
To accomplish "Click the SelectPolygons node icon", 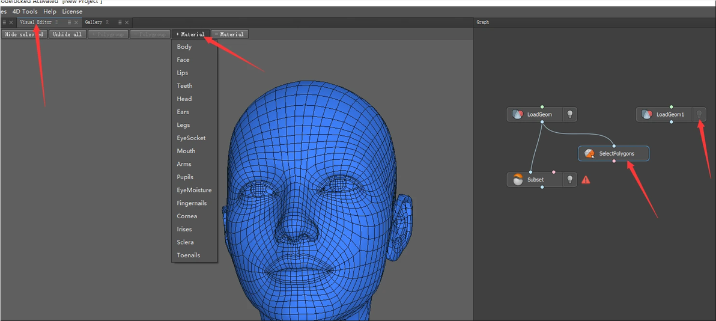I will pos(589,154).
